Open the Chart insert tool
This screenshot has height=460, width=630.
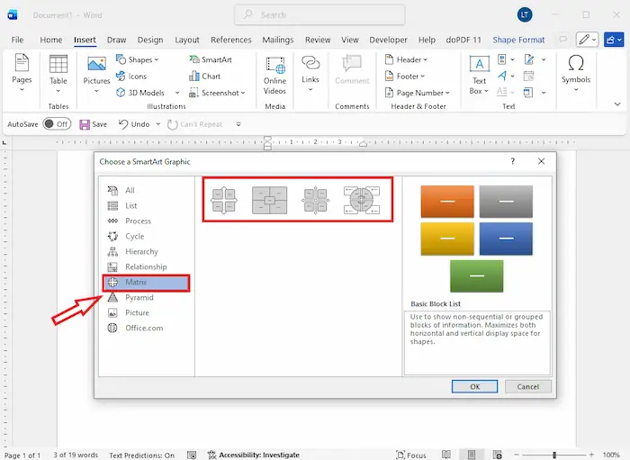point(204,77)
